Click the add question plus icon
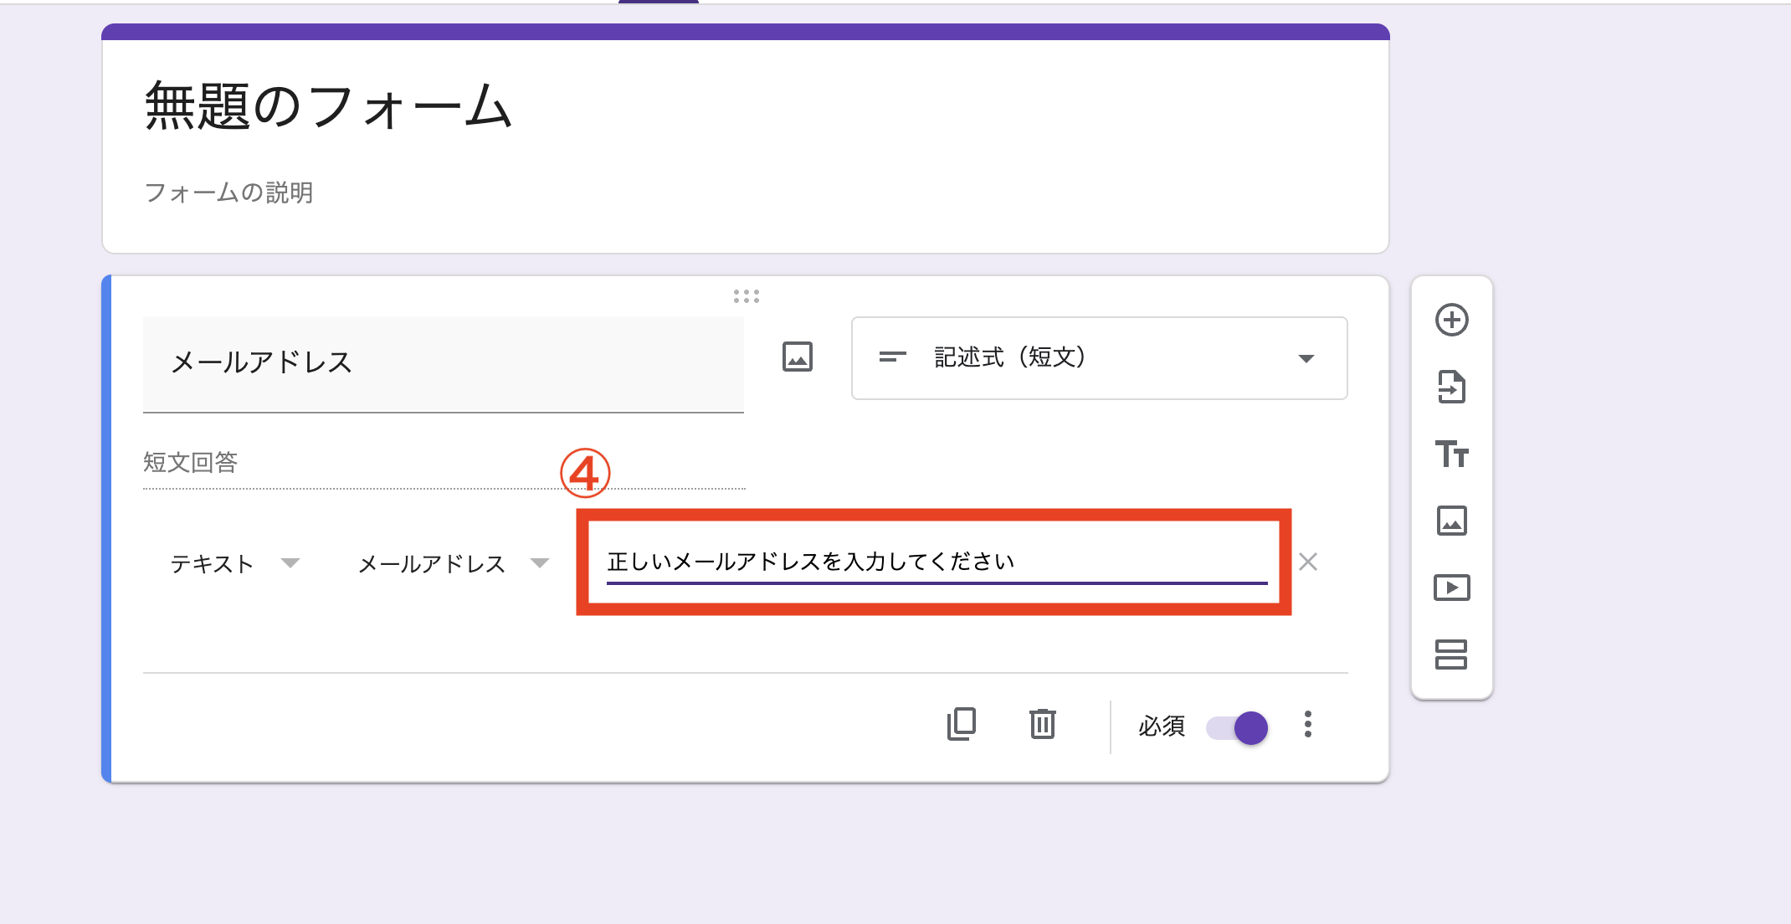This screenshot has height=924, width=1791. click(x=1451, y=320)
